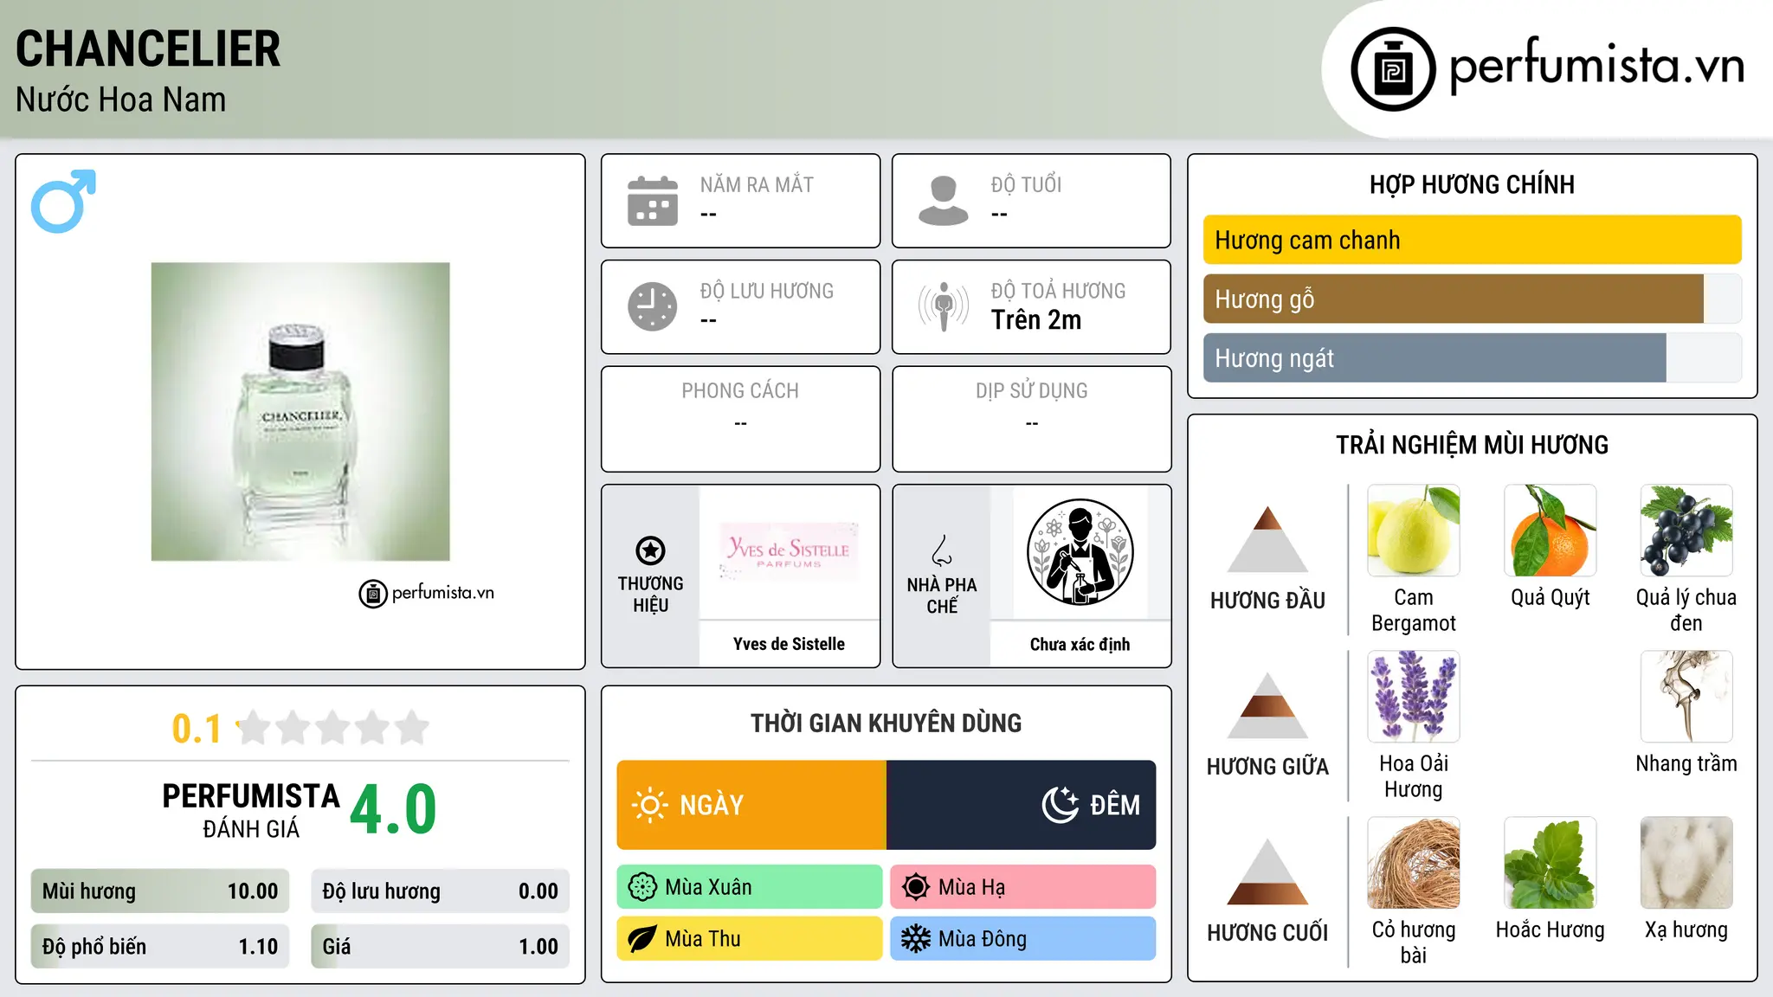Click the Hương Cuối pyramid icon

tap(1267, 872)
